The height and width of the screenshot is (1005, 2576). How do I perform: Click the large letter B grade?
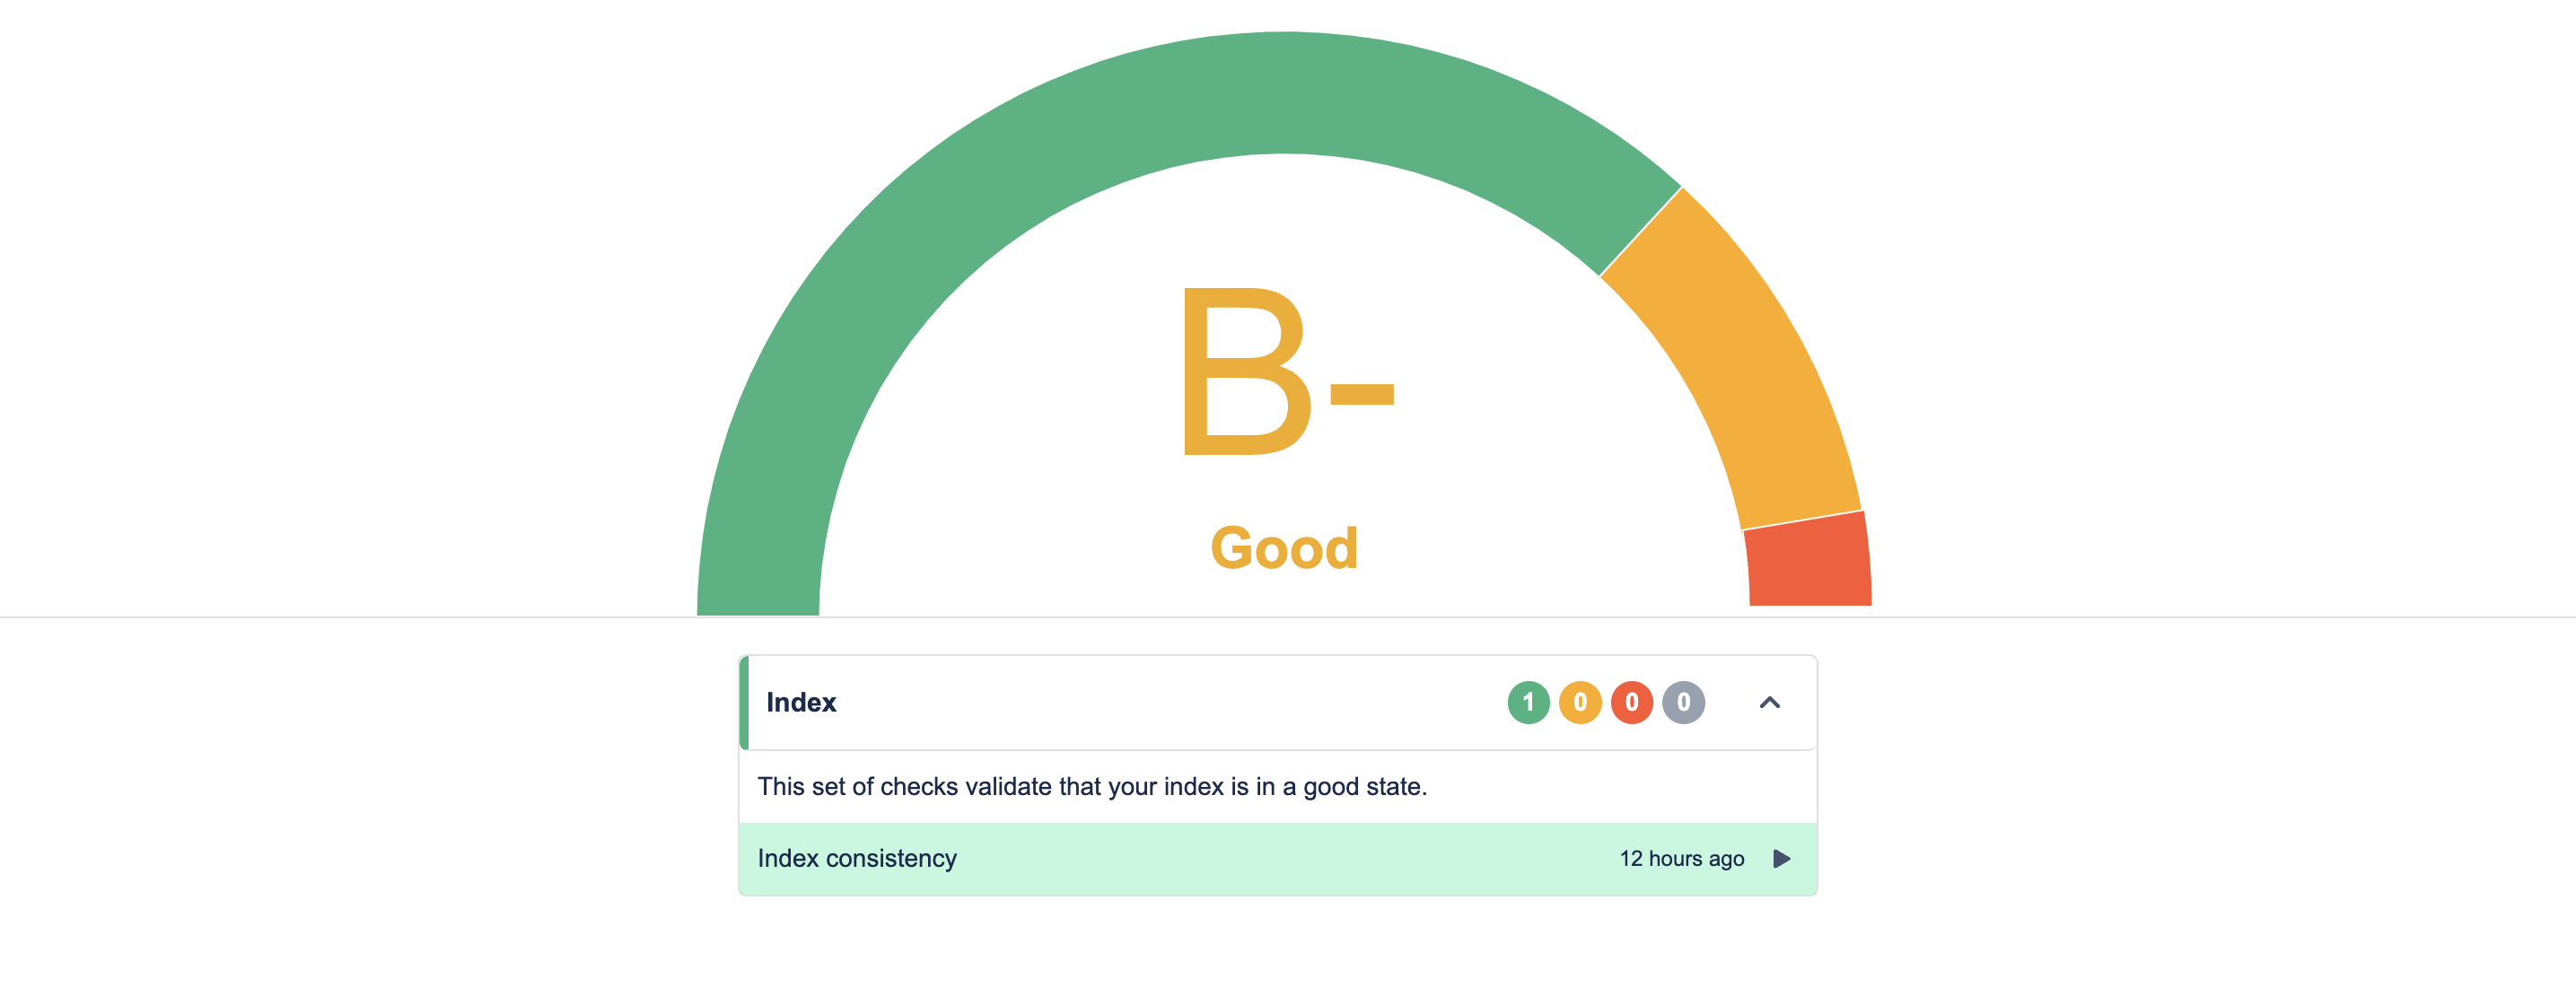coord(1245,372)
